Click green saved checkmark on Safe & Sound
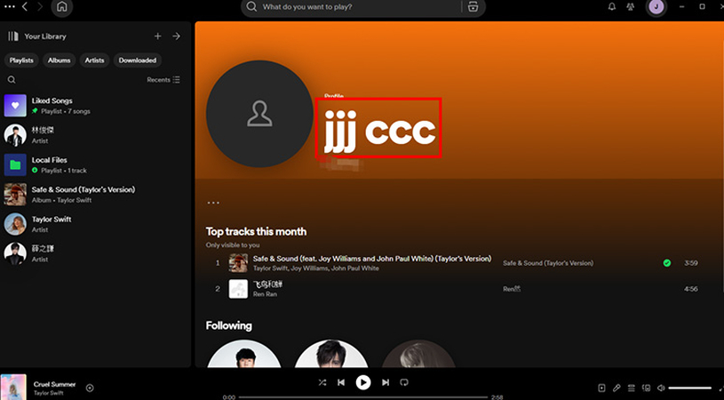Screen dimensions: 724x400 (667, 263)
